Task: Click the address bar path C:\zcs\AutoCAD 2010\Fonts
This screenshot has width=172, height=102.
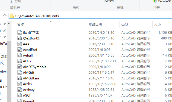Action: (x=37, y=16)
